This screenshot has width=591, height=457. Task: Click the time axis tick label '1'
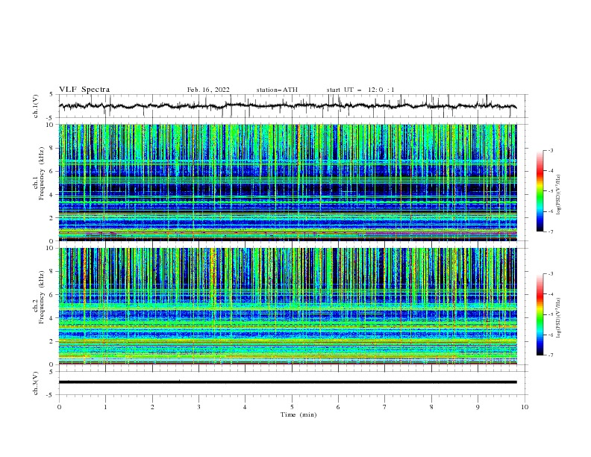[105, 407]
